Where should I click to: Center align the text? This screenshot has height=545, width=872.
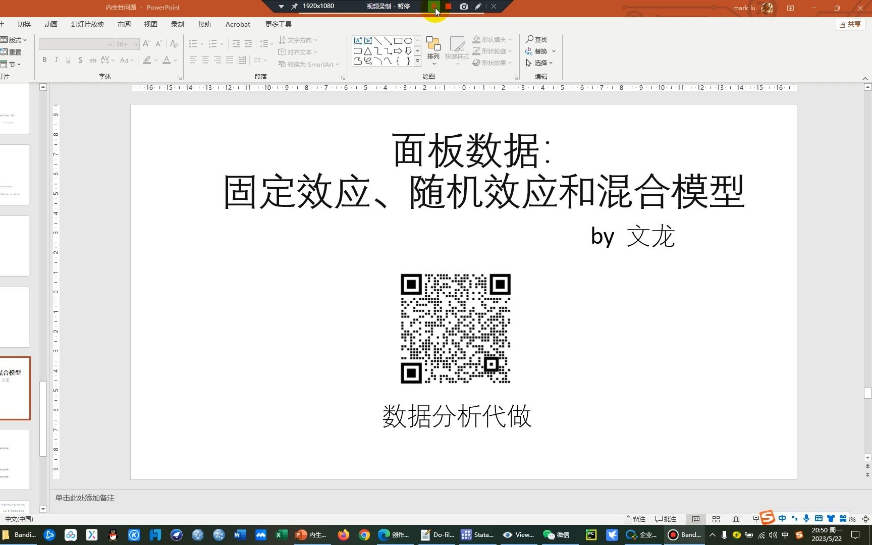point(205,60)
